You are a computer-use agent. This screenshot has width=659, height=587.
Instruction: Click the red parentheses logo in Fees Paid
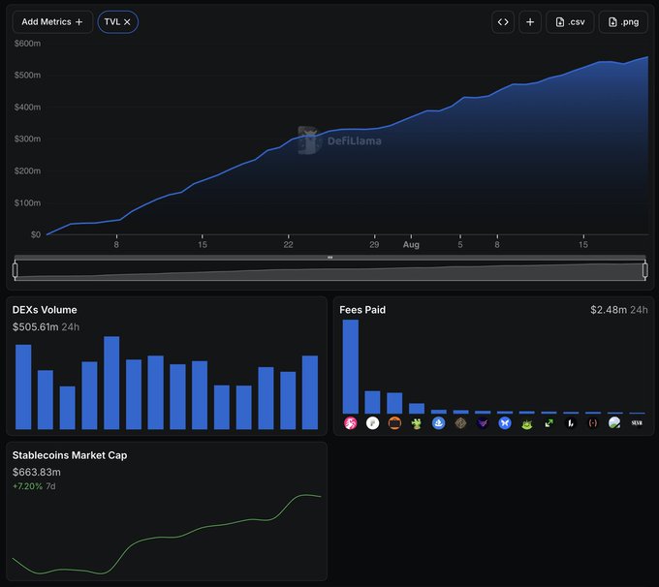tap(592, 422)
